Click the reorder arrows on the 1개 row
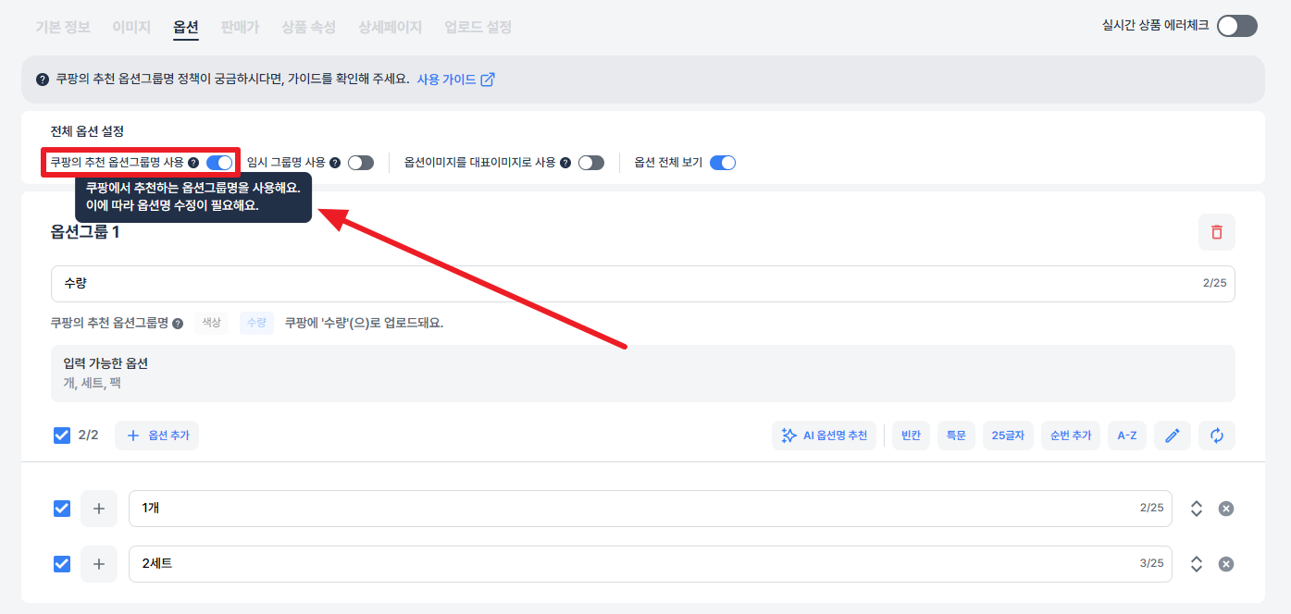Viewport: 1291px width, 614px height. point(1196,509)
